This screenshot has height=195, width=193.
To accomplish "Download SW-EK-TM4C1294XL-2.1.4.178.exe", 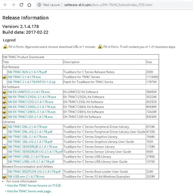I will [x=31, y=107].
